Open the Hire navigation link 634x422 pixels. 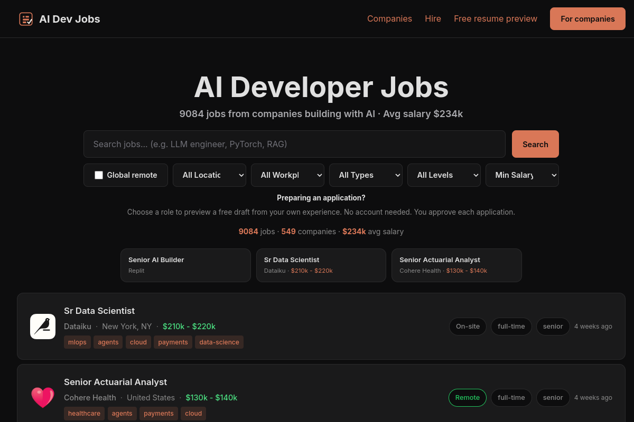(433, 19)
